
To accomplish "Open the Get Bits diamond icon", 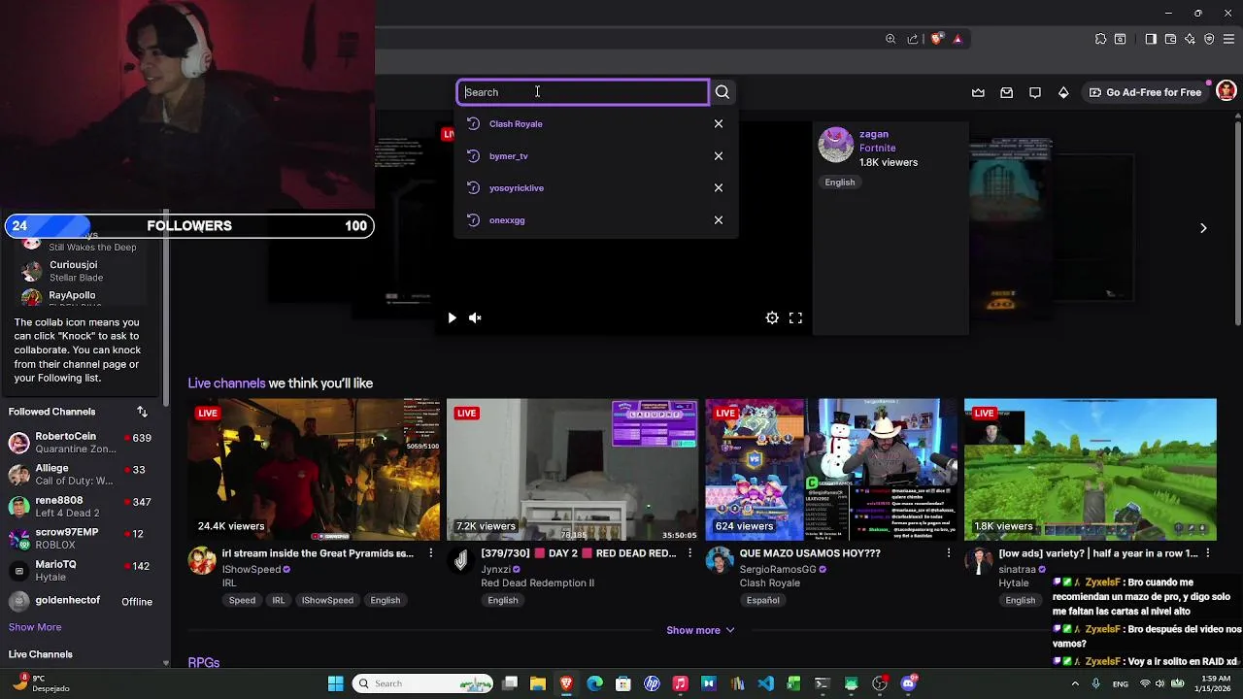I will (1063, 92).
